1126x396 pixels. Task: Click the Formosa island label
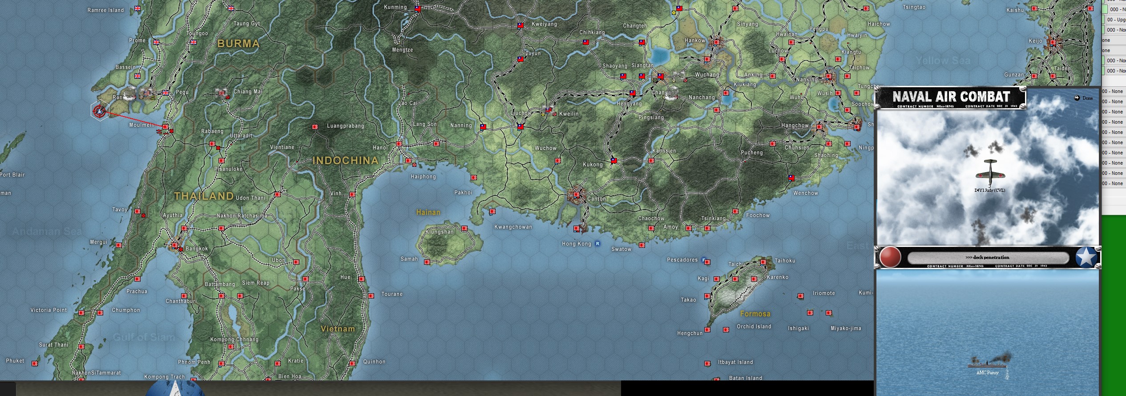click(x=755, y=314)
